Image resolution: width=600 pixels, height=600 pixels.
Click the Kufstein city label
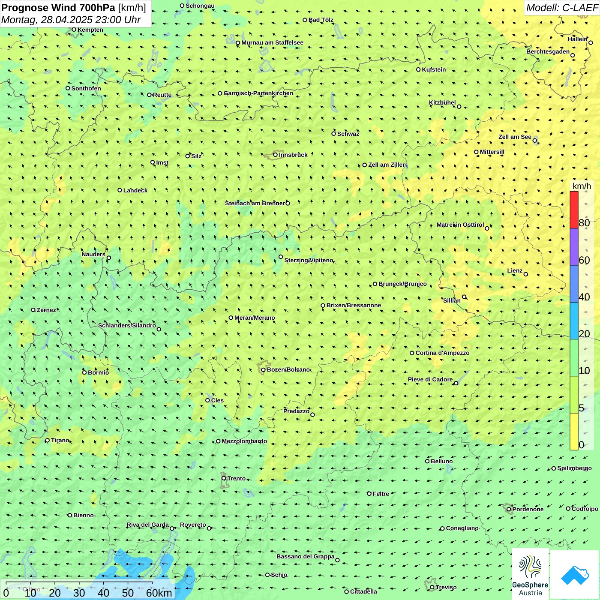(434, 69)
